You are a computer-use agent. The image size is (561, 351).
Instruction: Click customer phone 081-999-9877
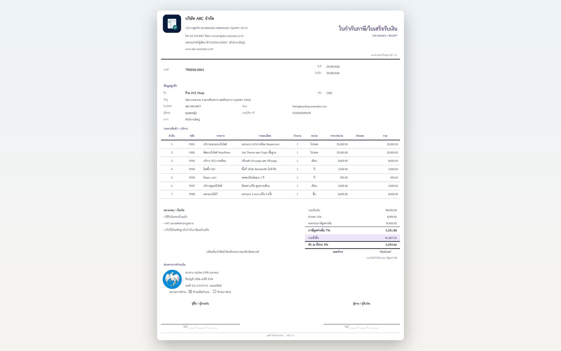(x=193, y=106)
